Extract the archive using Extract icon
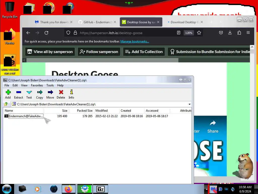The height and width of the screenshot is (194, 258). [18, 94]
